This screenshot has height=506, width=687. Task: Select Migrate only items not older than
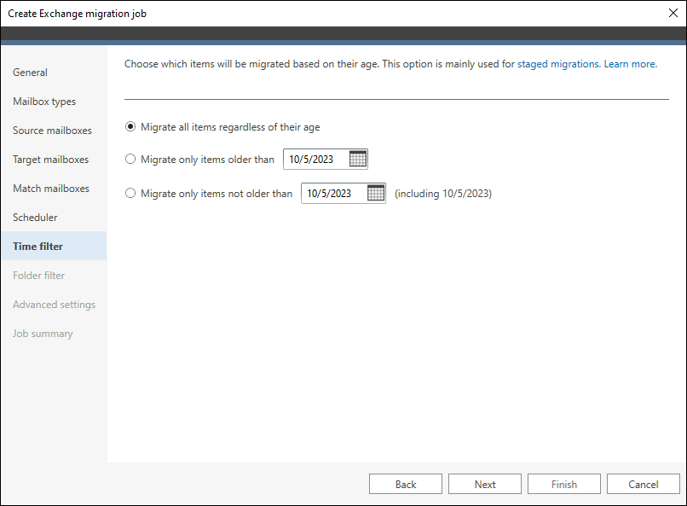(130, 193)
